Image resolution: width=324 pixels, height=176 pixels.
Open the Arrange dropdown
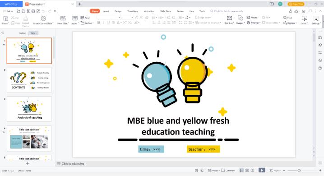click(254, 23)
